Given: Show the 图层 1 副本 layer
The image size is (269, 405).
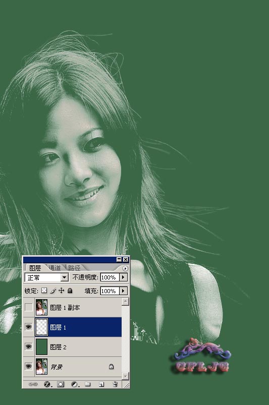Looking at the screenshot, I should click(x=29, y=307).
